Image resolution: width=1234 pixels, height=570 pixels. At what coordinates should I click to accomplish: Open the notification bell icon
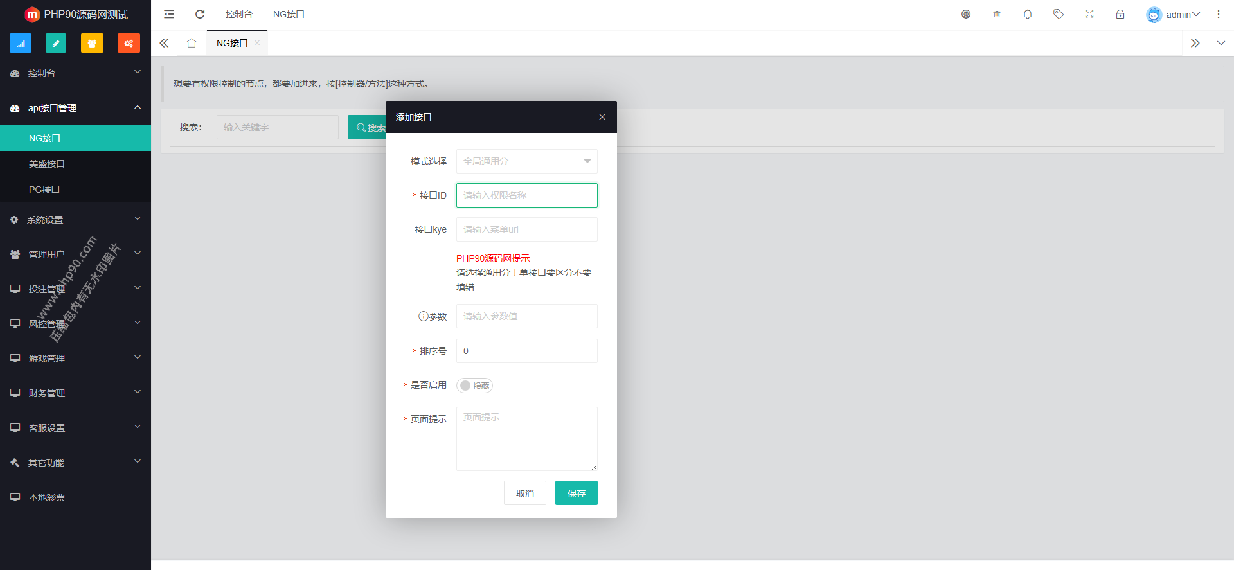click(x=1028, y=14)
